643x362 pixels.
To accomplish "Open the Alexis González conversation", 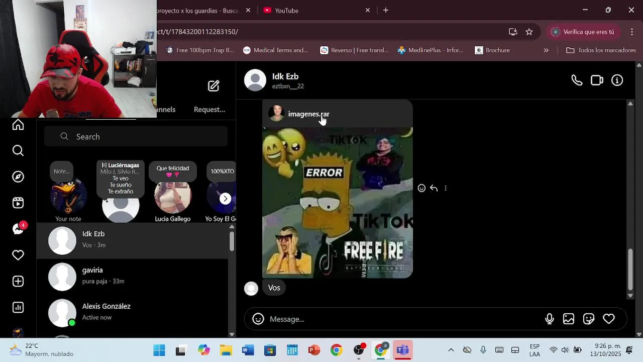I will 132,312.
